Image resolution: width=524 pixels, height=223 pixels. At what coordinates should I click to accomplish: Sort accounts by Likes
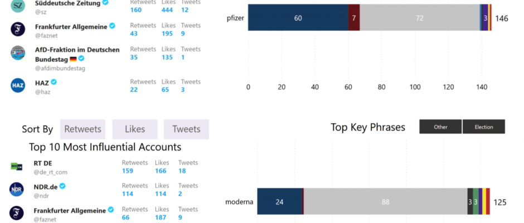pyautogui.click(x=135, y=129)
